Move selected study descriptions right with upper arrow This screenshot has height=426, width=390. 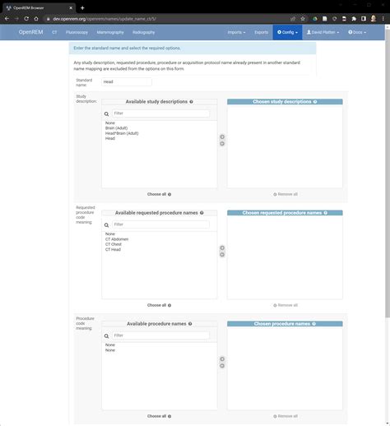[x=222, y=137]
